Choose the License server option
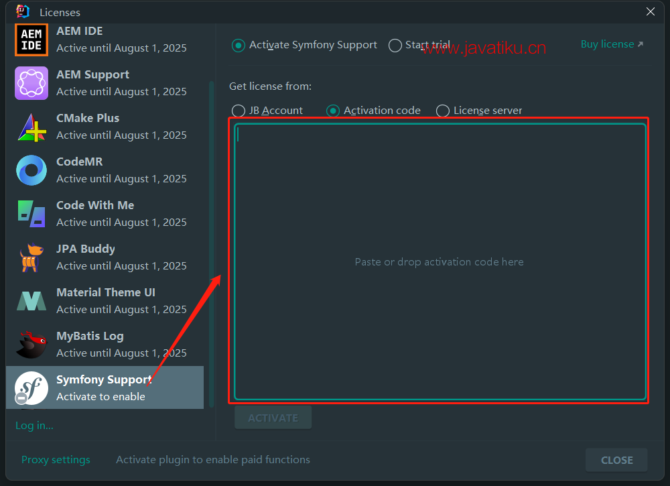 click(442, 111)
